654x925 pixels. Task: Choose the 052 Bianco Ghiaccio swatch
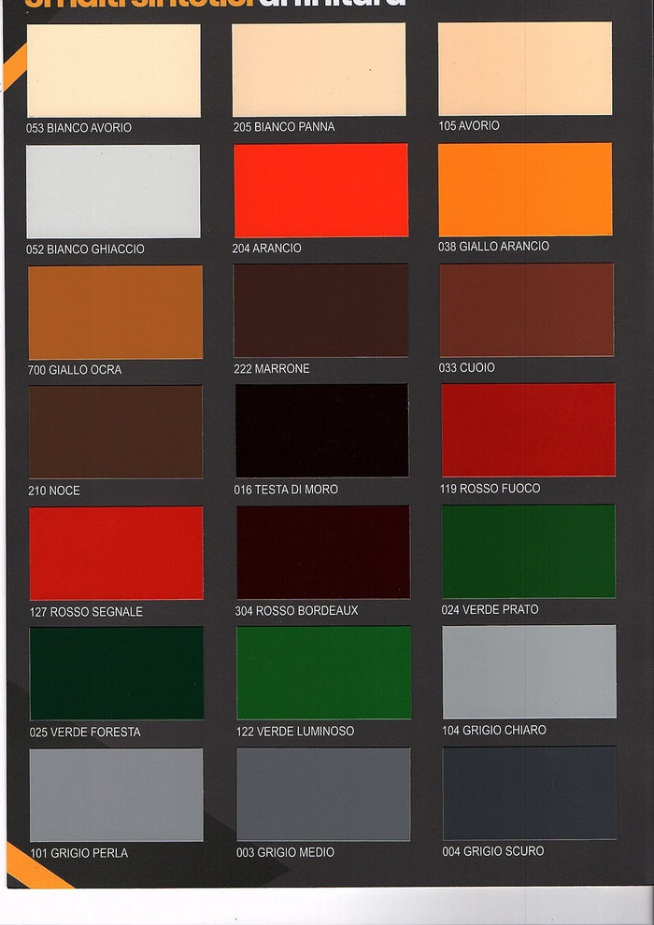(x=113, y=192)
